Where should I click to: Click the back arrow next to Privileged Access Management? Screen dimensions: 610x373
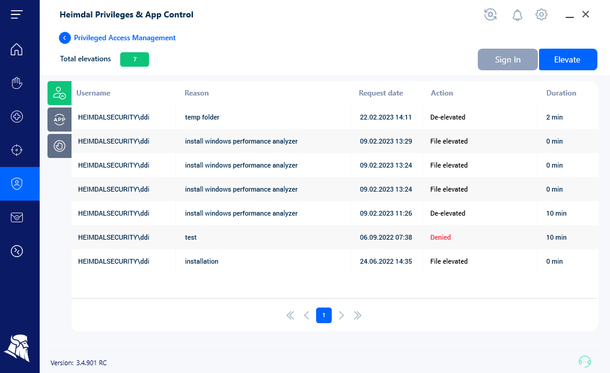click(64, 38)
